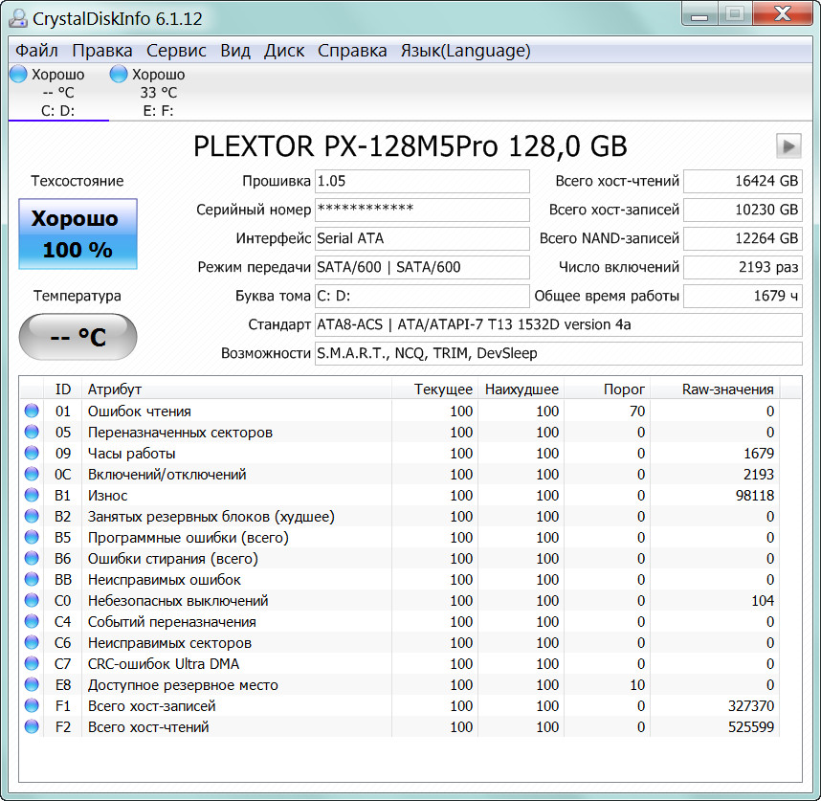Select the Ошибок чтения attribute name
Viewport: 821px width, 801px height.
click(140, 412)
